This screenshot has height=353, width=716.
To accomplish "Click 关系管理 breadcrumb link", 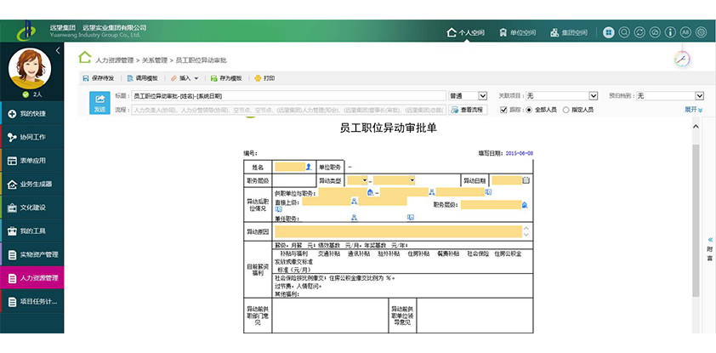I will tap(155, 60).
